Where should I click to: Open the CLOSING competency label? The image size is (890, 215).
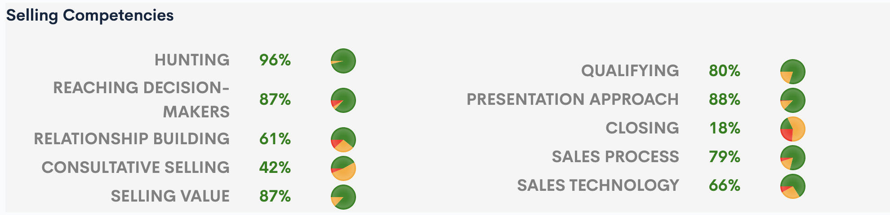click(642, 128)
